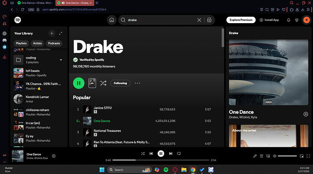The height and width of the screenshot is (174, 313).
Task: Filter library by Artists
Action: tap(37, 43)
